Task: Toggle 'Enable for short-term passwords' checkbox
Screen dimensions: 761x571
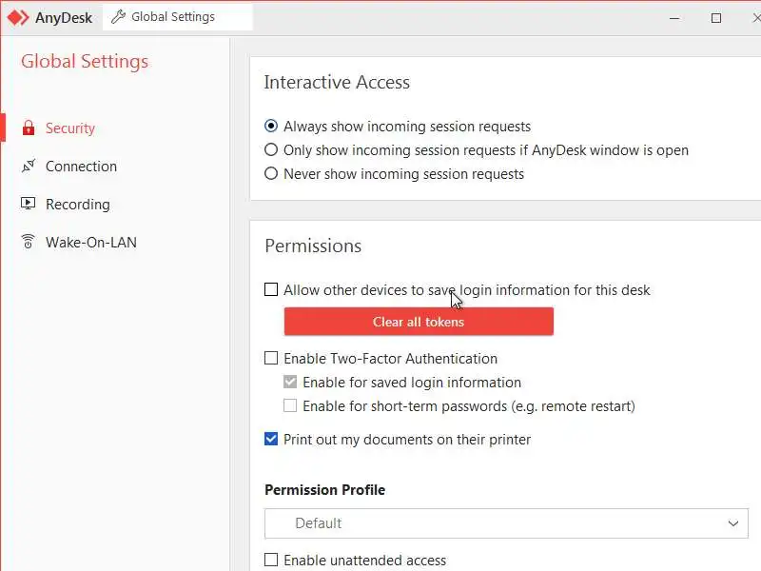Action: click(290, 406)
